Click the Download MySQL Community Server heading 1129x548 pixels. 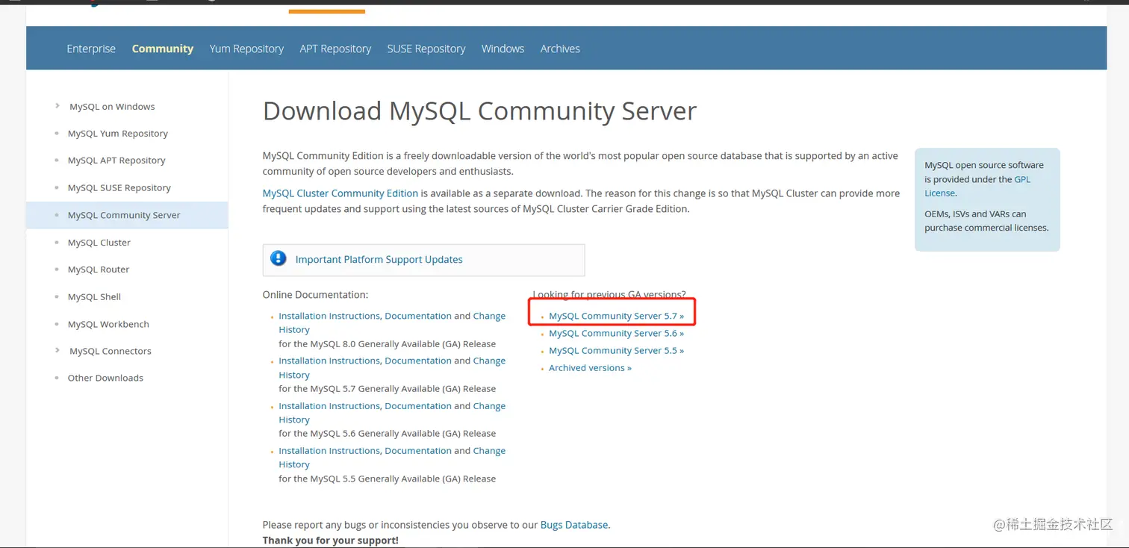[479, 111]
